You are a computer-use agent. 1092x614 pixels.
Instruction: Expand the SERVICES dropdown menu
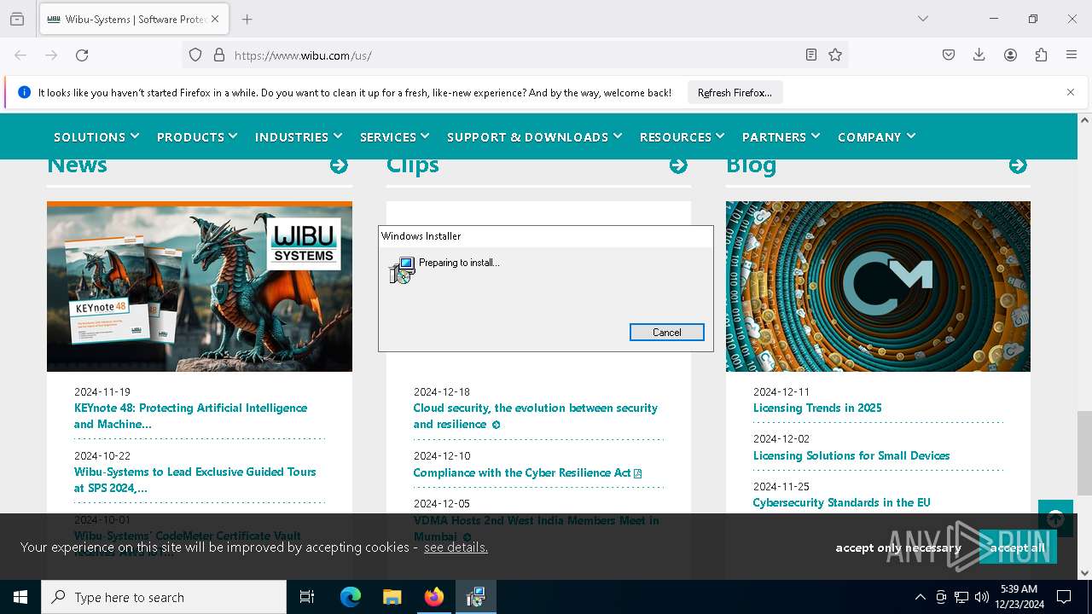(395, 136)
